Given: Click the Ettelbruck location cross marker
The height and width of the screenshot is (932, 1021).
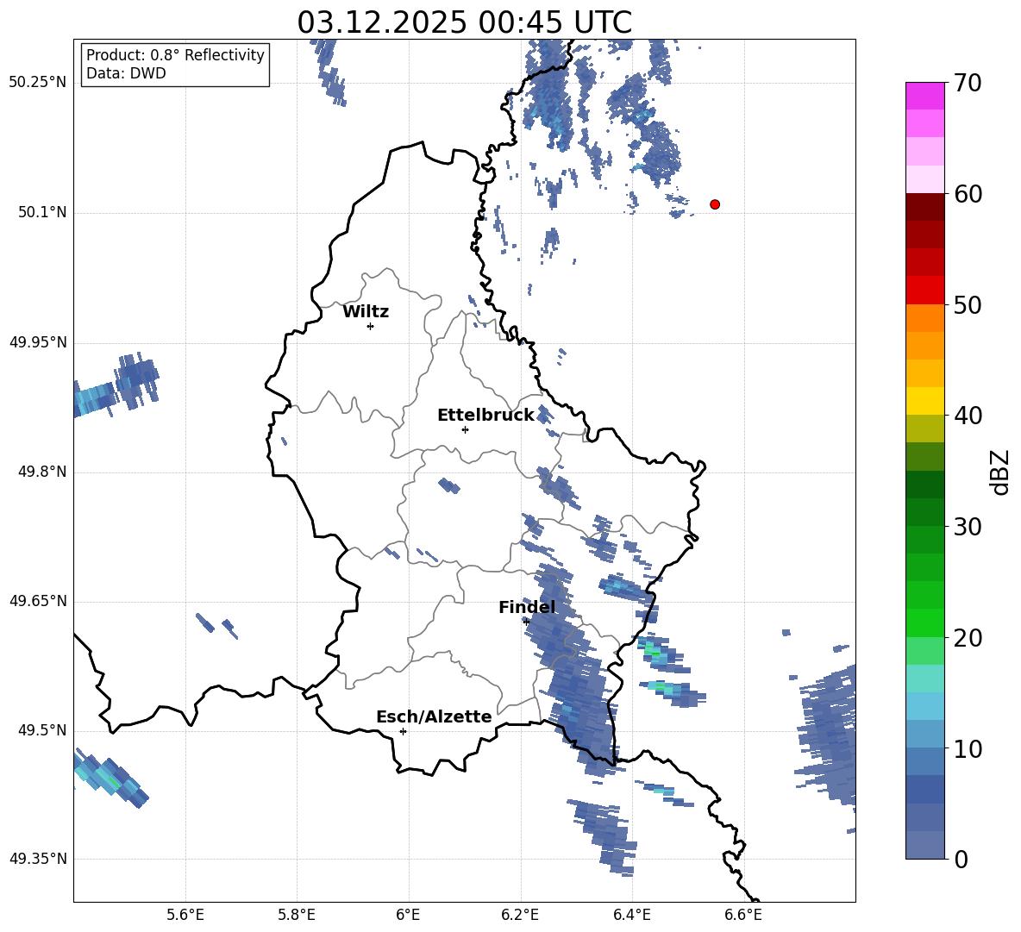Looking at the screenshot, I should tap(465, 429).
